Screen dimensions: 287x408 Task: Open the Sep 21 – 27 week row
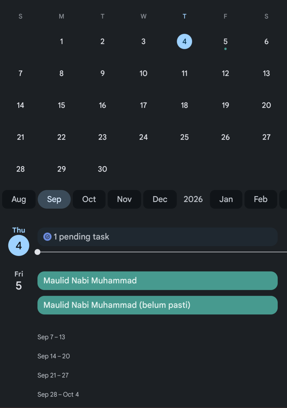(53, 376)
